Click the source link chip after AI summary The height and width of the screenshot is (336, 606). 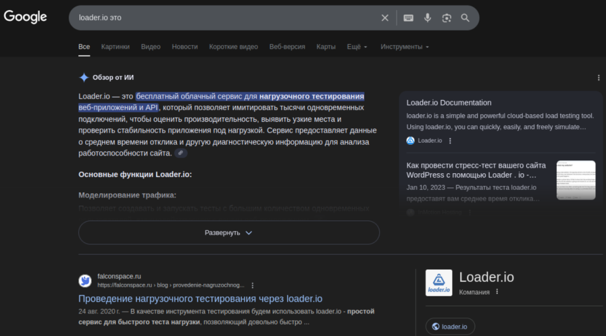pos(181,153)
